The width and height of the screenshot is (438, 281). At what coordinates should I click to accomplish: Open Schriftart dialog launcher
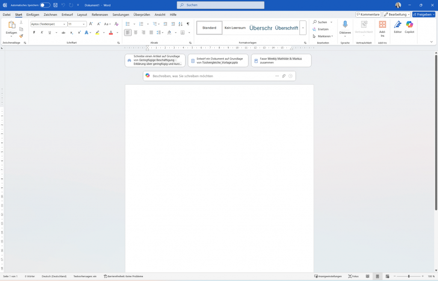pos(118,43)
